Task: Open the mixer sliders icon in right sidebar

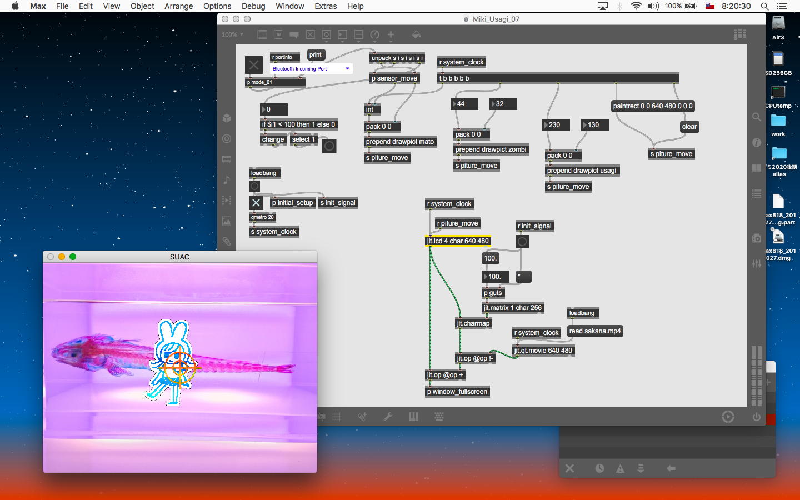Action: tap(757, 264)
